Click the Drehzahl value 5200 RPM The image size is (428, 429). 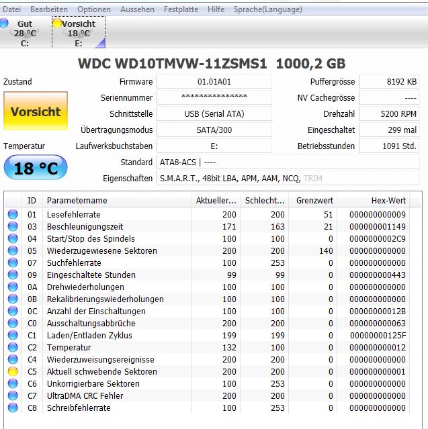pos(389,114)
